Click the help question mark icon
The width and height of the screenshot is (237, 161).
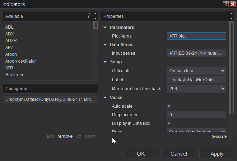pyautogui.click(x=226, y=4)
